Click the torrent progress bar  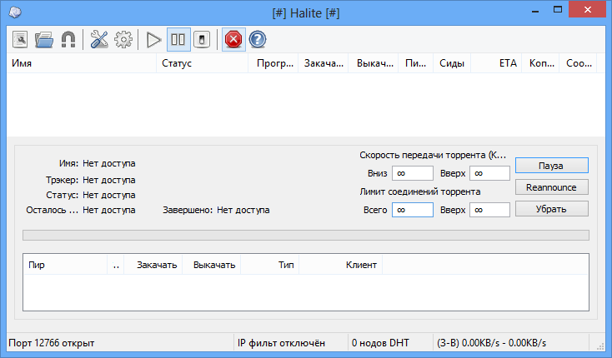[306, 236]
